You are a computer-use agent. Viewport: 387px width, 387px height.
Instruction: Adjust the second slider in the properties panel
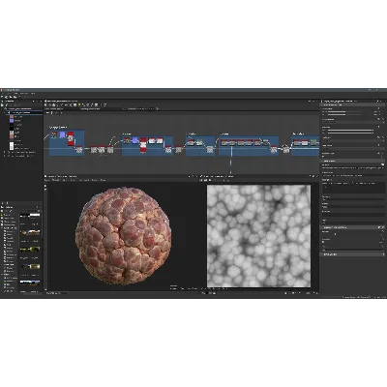click(x=344, y=115)
